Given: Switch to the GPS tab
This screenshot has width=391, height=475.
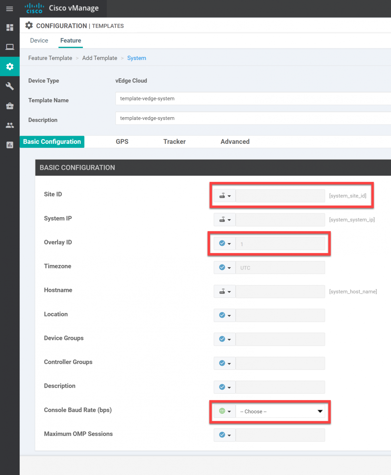Looking at the screenshot, I should (122, 141).
